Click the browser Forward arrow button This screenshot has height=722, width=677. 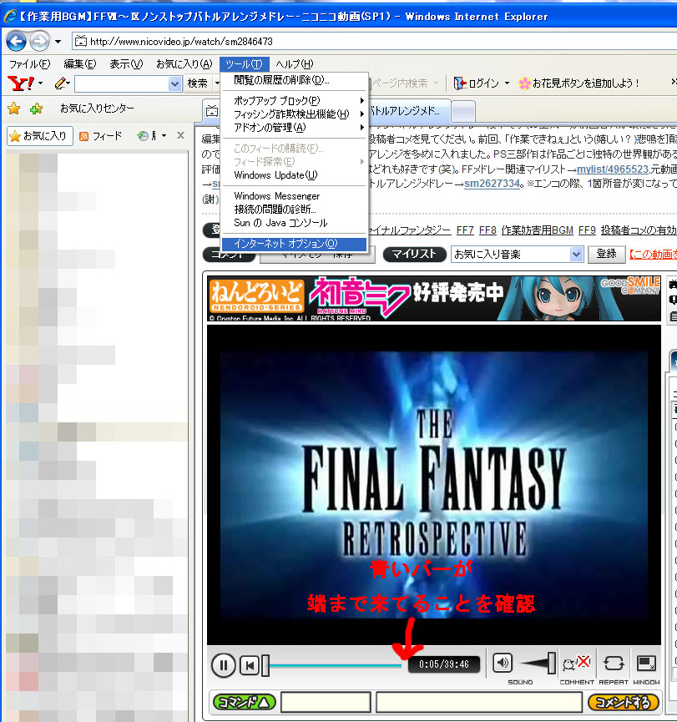(x=39, y=42)
